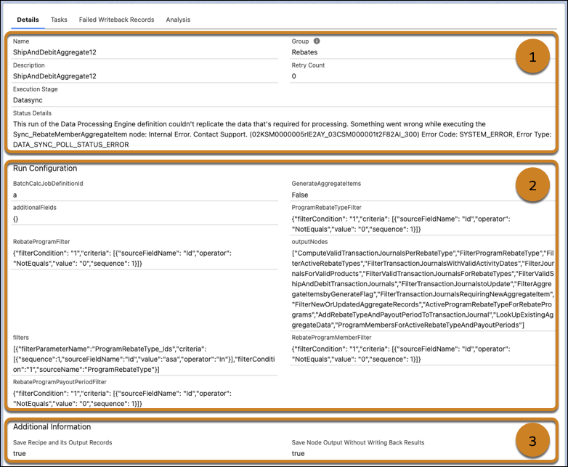Screen dimensions: 568x467
Task: Open the Details tab
Action: pyautogui.click(x=28, y=20)
